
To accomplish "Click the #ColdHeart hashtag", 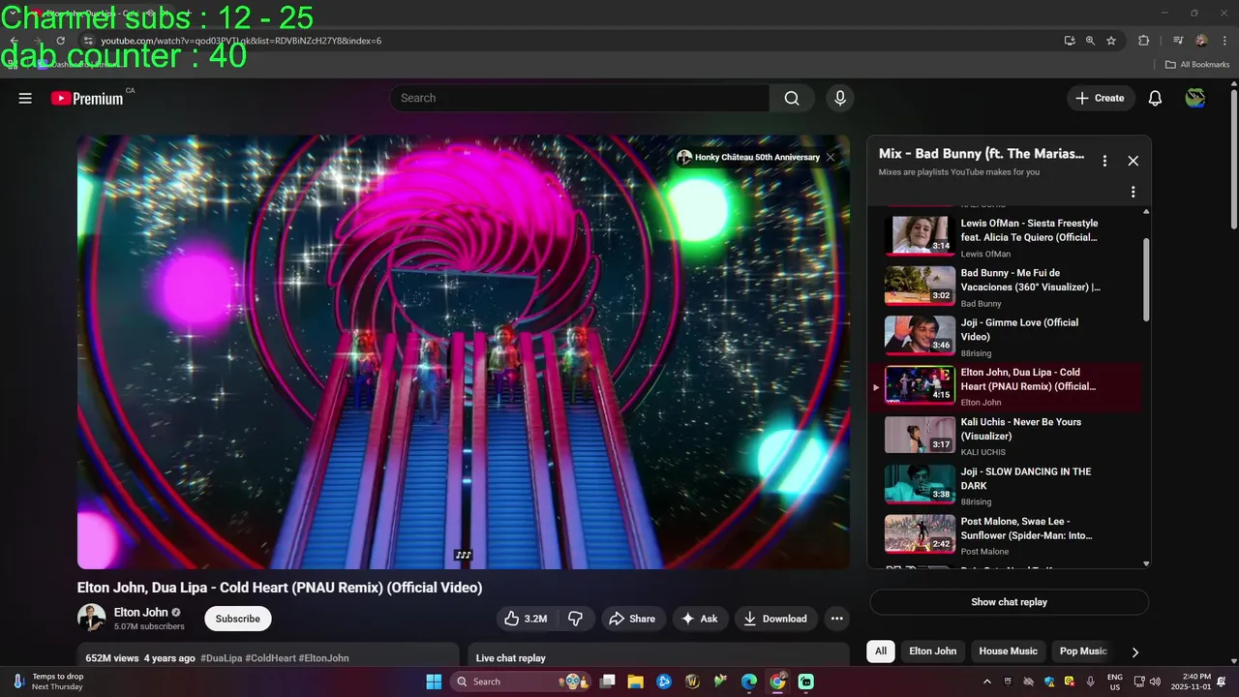I will 270,658.
